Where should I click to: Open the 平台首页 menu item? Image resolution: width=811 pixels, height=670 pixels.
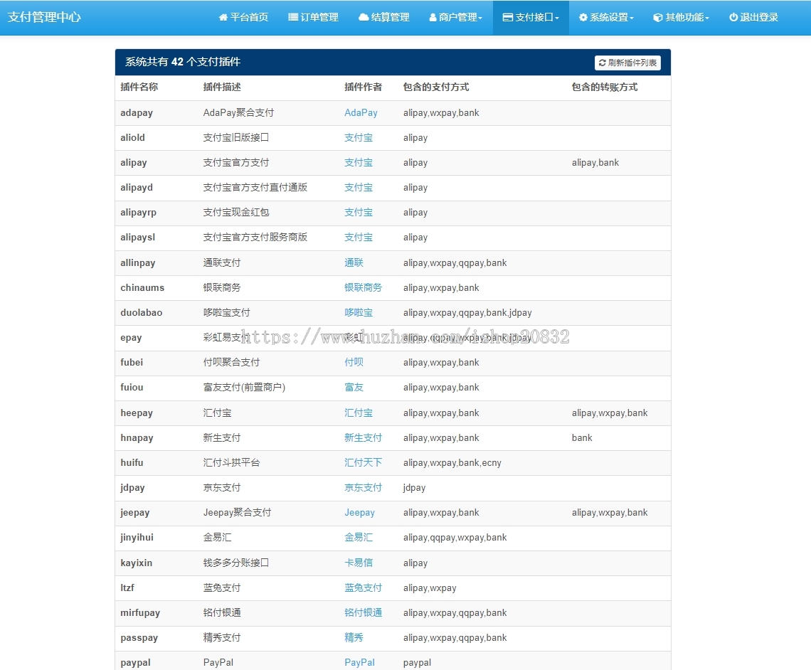[x=249, y=18]
